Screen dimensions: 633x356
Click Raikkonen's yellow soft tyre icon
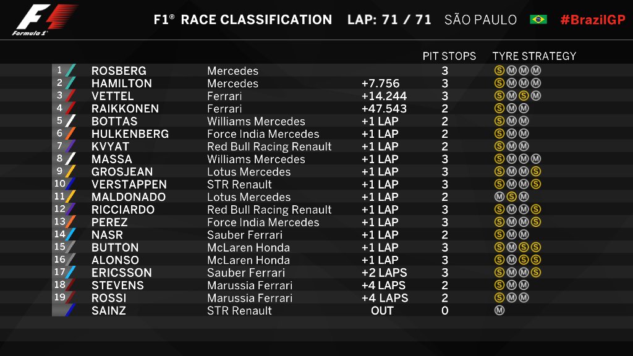click(x=499, y=109)
